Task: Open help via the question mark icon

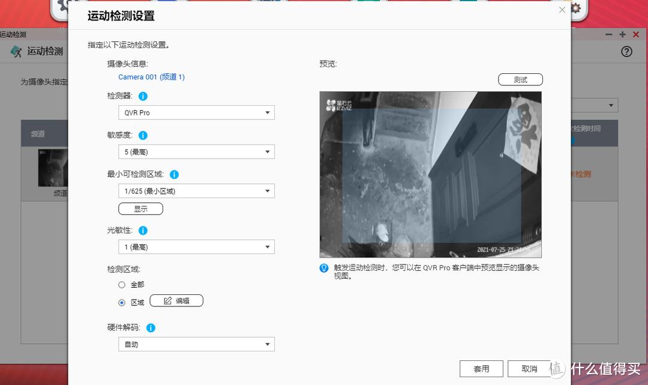Action: click(x=626, y=51)
